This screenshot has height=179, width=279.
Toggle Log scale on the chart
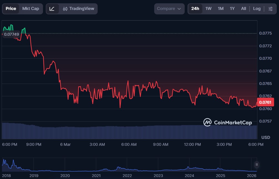click(257, 9)
